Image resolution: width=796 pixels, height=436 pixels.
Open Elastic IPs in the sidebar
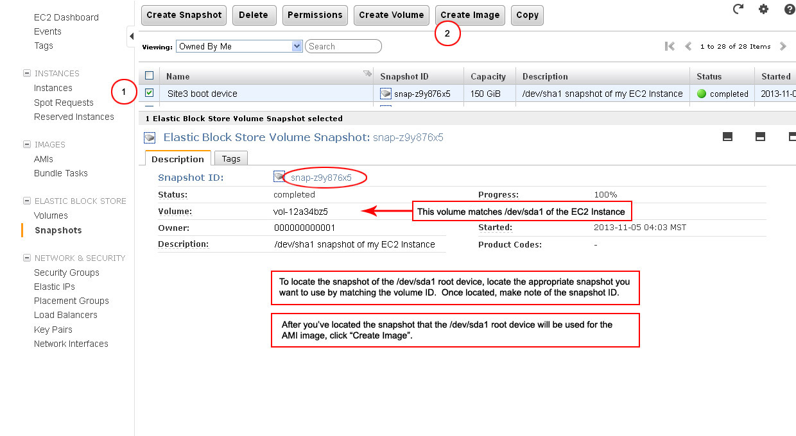(55, 287)
